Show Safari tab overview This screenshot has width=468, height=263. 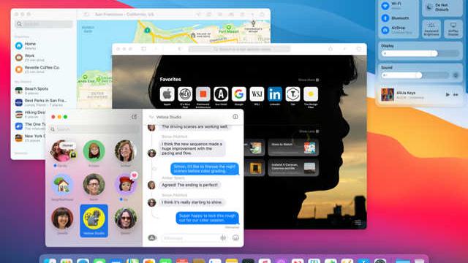coord(359,49)
